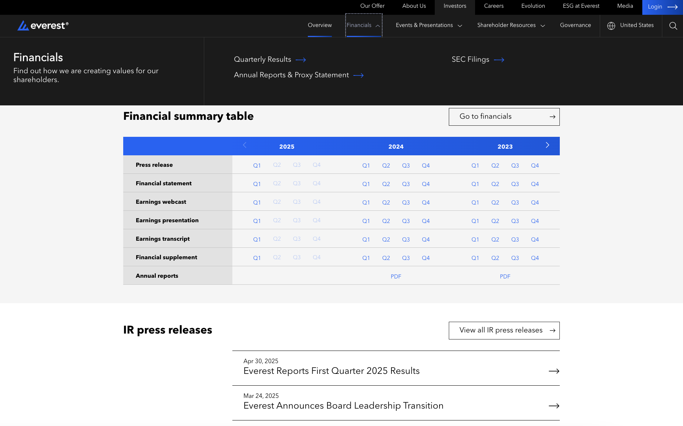This screenshot has width=683, height=426.
Task: Open the Quarterly Results link
Action: click(262, 60)
